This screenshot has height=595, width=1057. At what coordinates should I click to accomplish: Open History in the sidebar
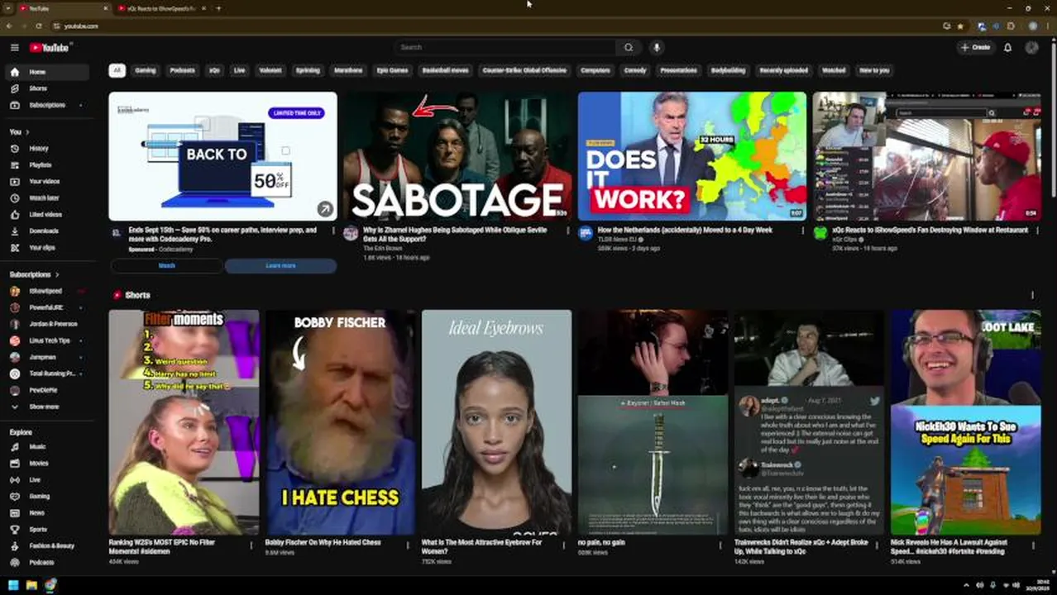coord(48,148)
